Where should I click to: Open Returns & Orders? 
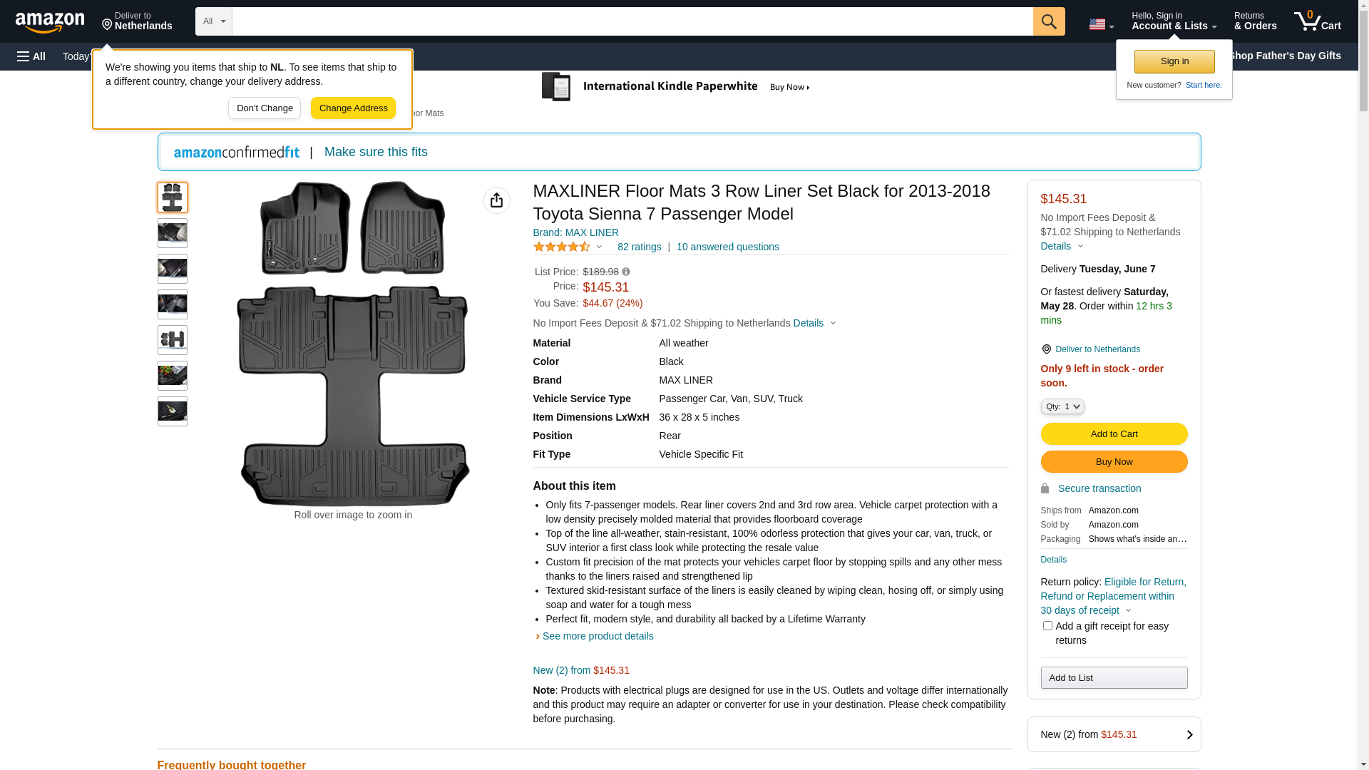[x=1255, y=21]
